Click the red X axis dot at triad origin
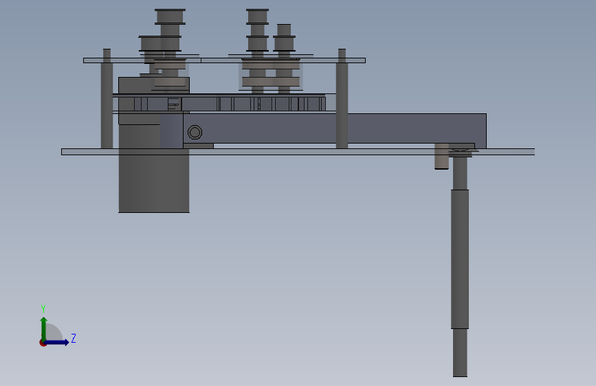596x386 pixels. (x=43, y=343)
